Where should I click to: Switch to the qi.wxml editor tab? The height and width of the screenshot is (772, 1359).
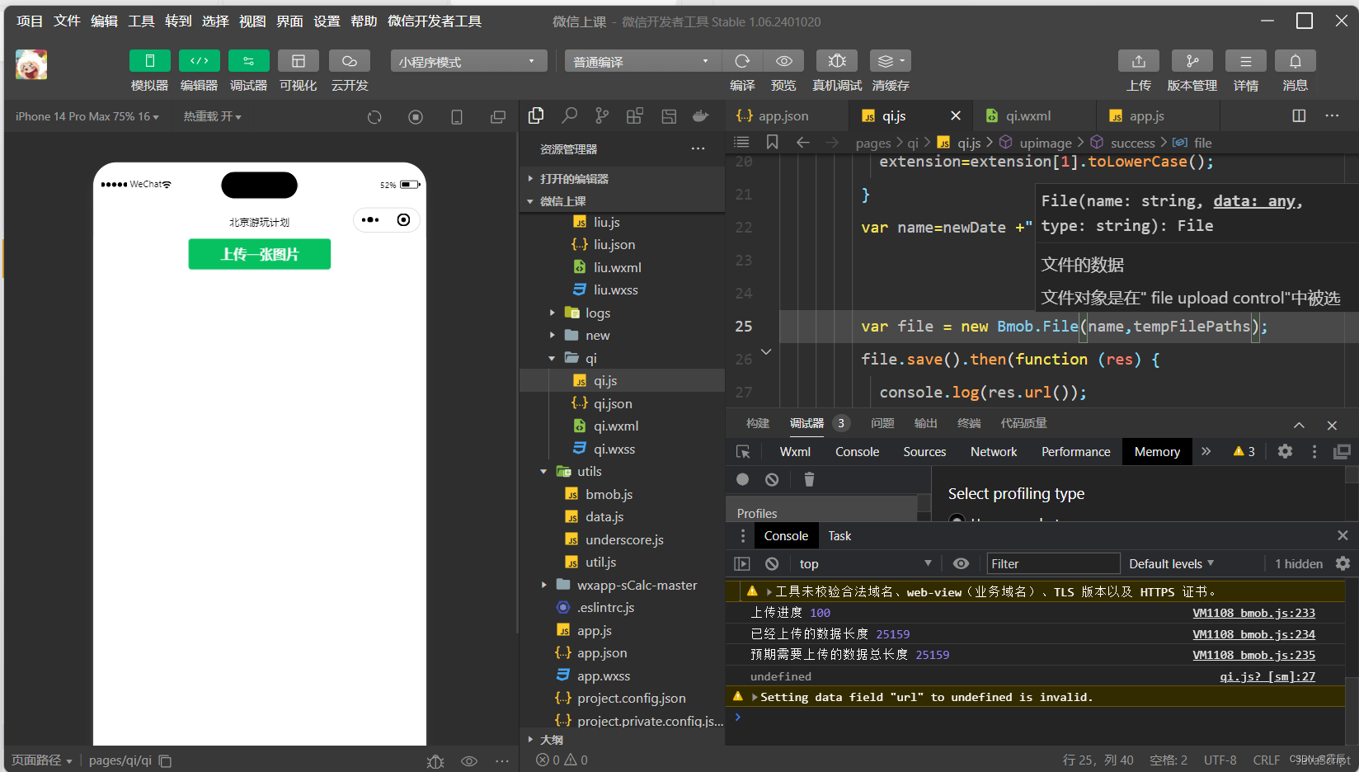point(1027,116)
